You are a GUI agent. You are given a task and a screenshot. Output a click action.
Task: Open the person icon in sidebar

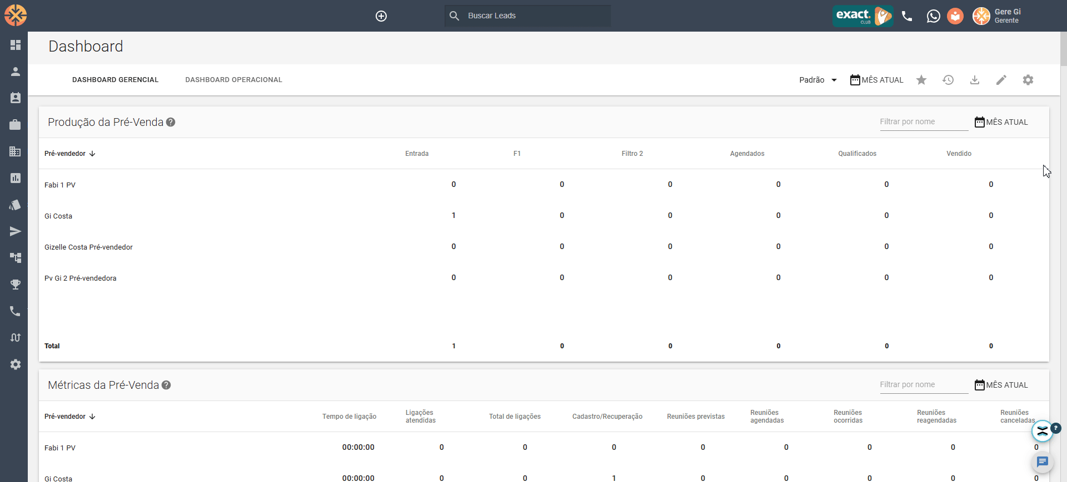click(x=16, y=72)
